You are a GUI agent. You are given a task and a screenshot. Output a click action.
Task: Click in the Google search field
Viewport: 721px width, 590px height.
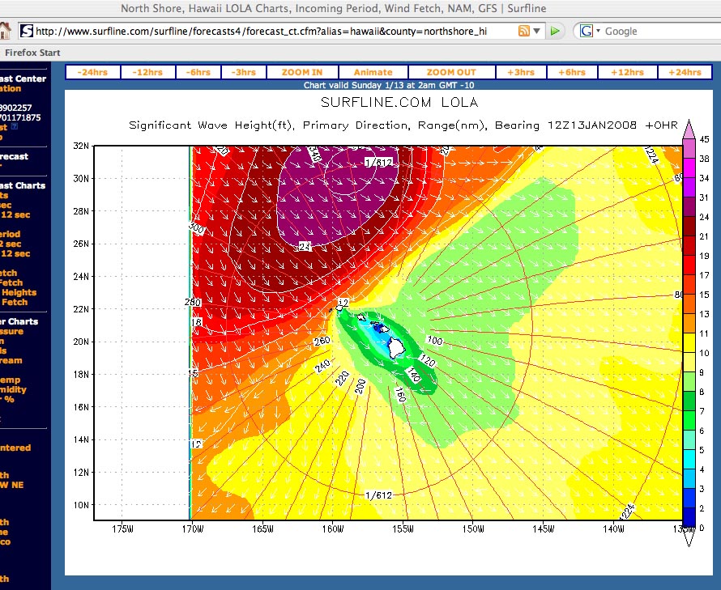point(662,32)
